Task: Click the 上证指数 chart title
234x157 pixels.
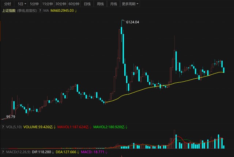Action: [x=9, y=11]
